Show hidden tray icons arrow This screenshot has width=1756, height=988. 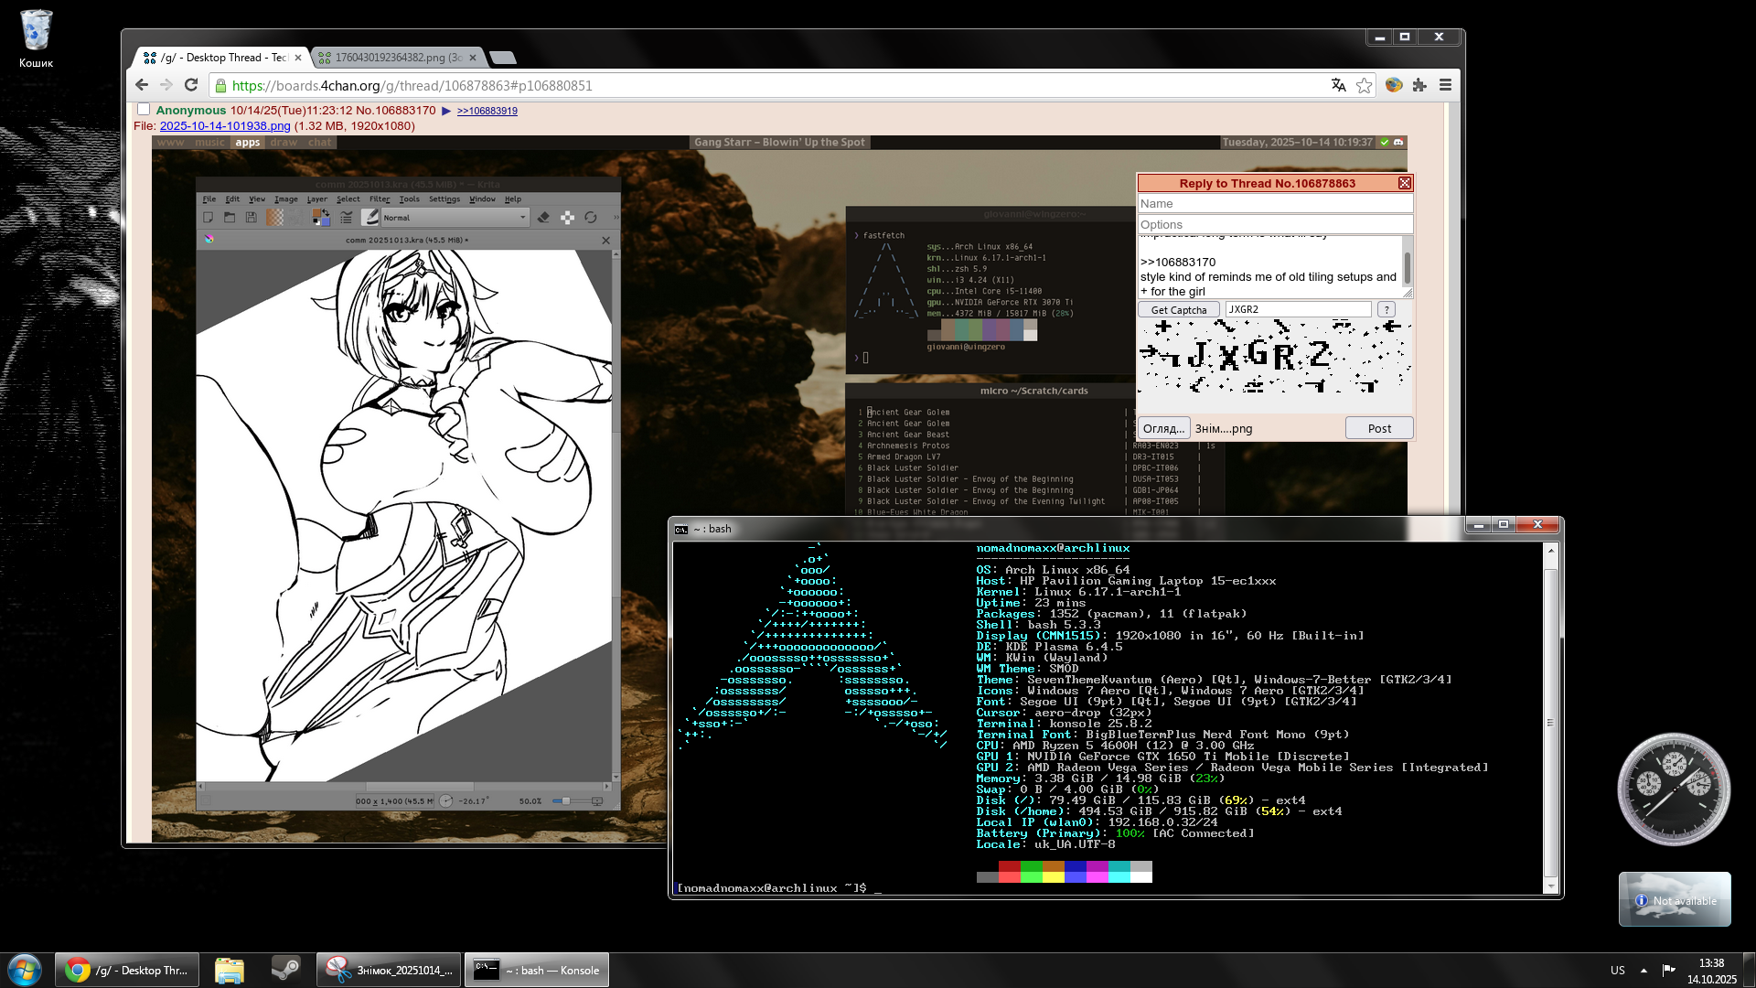point(1644,970)
